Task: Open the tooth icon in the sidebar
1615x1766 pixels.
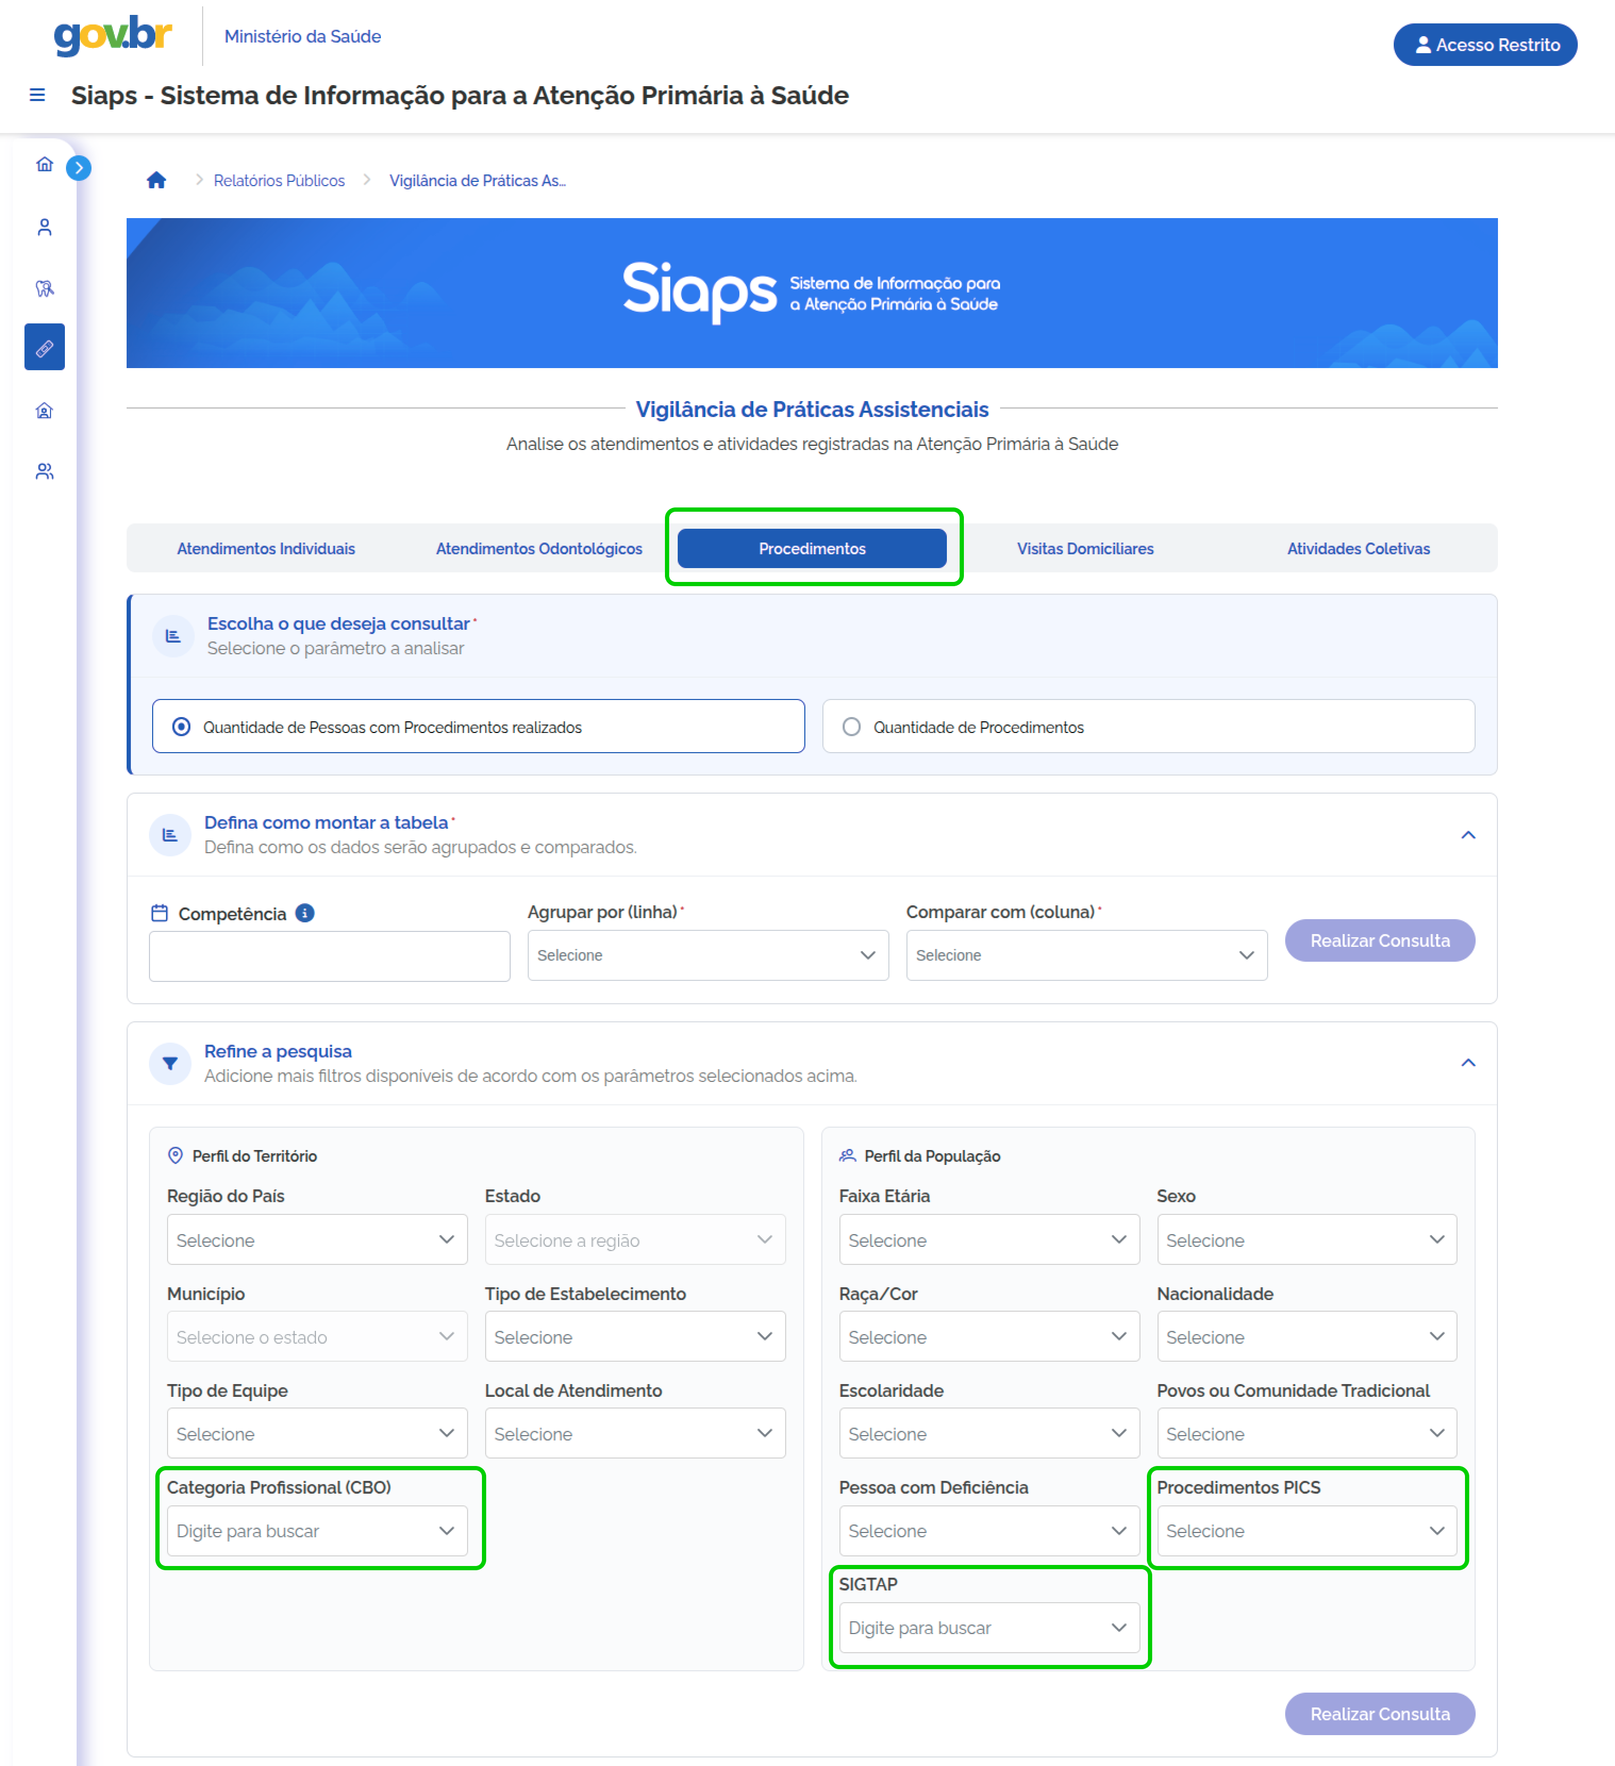Action: [45, 288]
